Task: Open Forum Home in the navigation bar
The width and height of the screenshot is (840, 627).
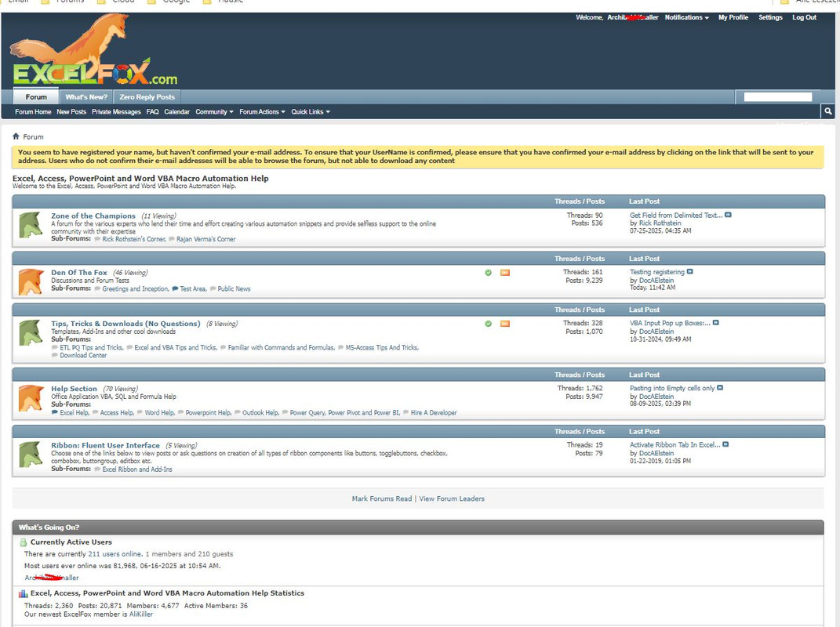Action: tap(33, 112)
